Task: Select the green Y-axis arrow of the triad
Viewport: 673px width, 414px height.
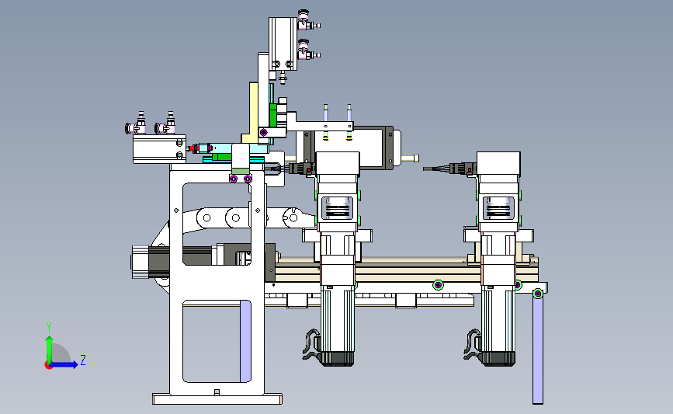Action: 50,350
